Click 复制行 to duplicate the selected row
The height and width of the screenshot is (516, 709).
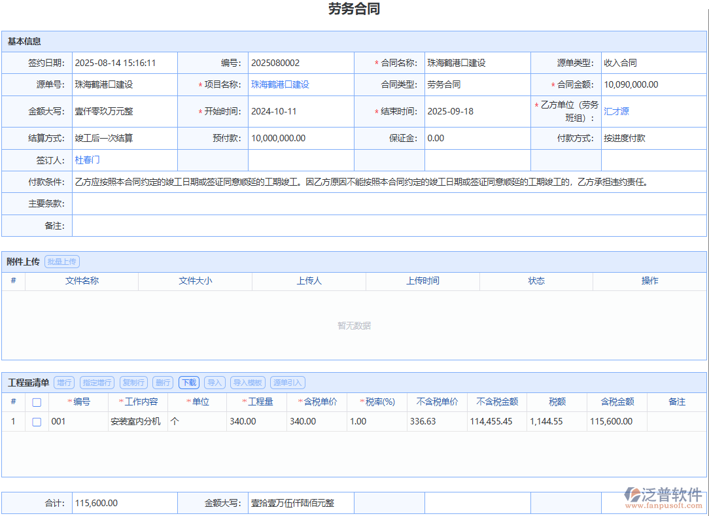pyautogui.click(x=135, y=383)
